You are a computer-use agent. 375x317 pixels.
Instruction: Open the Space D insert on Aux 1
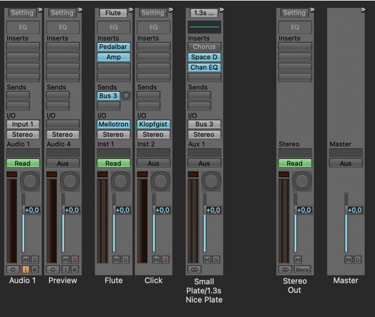tap(204, 57)
